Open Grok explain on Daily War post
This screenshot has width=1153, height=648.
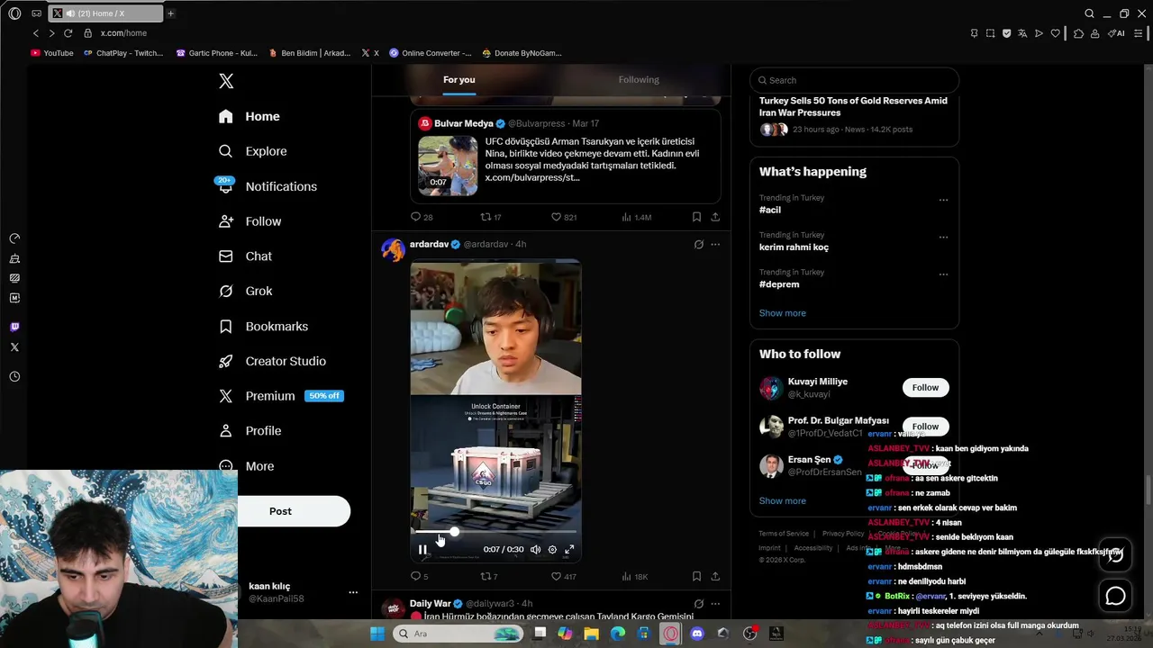698,604
